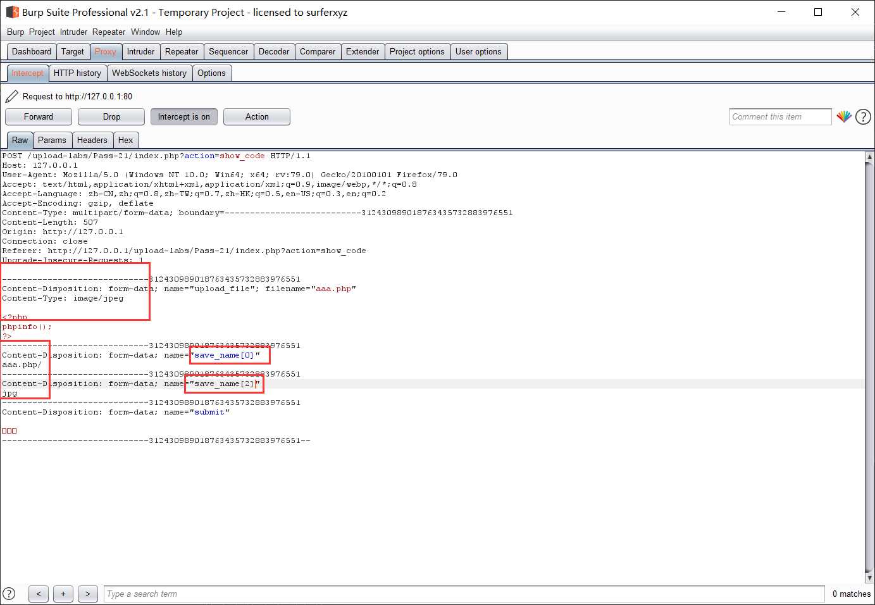Screen dimensions: 875x605
Task: Click the Type a search term field
Action: [464, 594]
